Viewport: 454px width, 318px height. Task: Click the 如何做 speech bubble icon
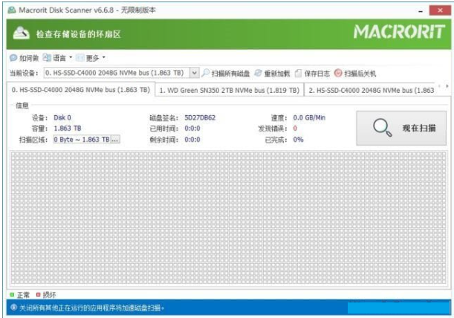pos(13,58)
